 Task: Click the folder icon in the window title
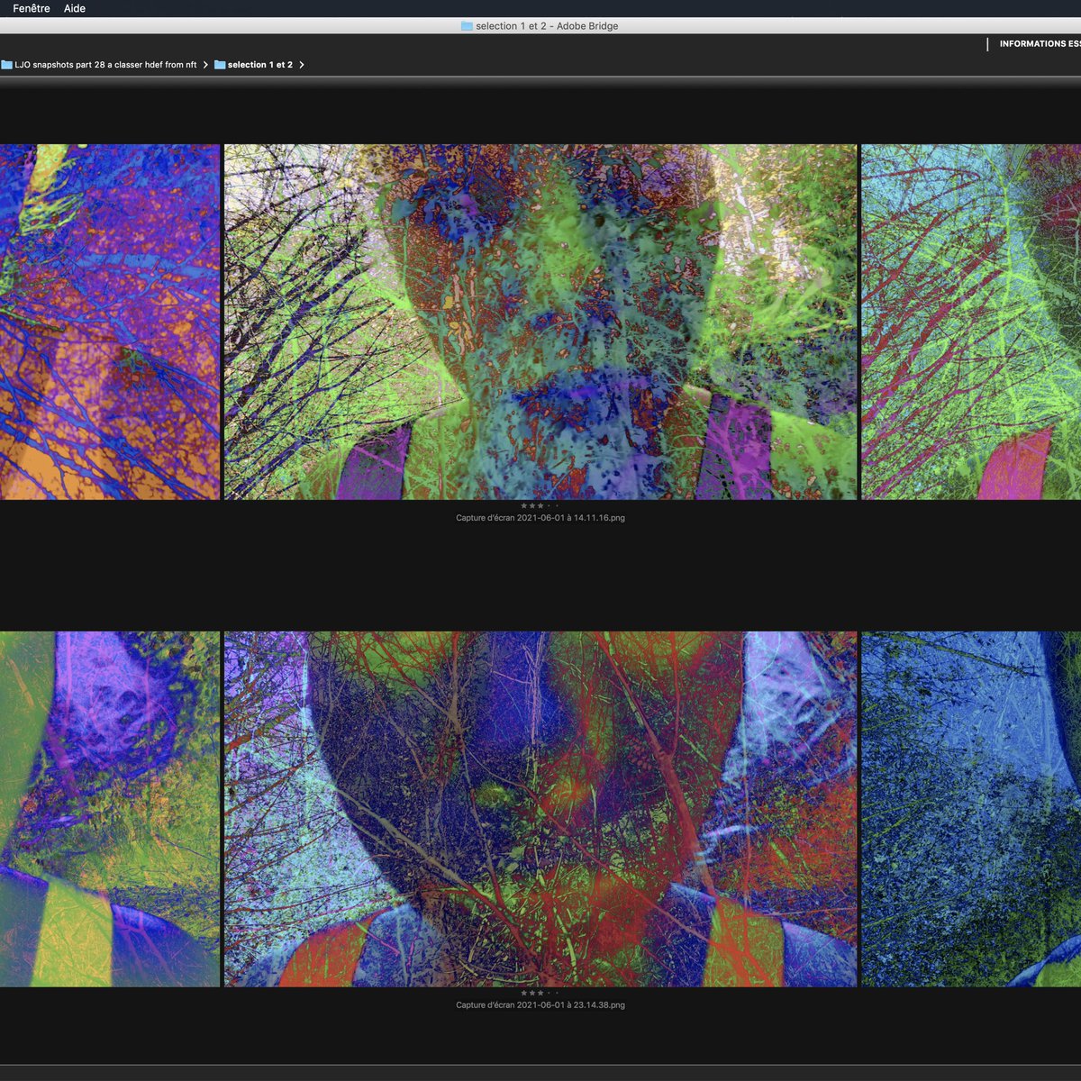click(467, 26)
